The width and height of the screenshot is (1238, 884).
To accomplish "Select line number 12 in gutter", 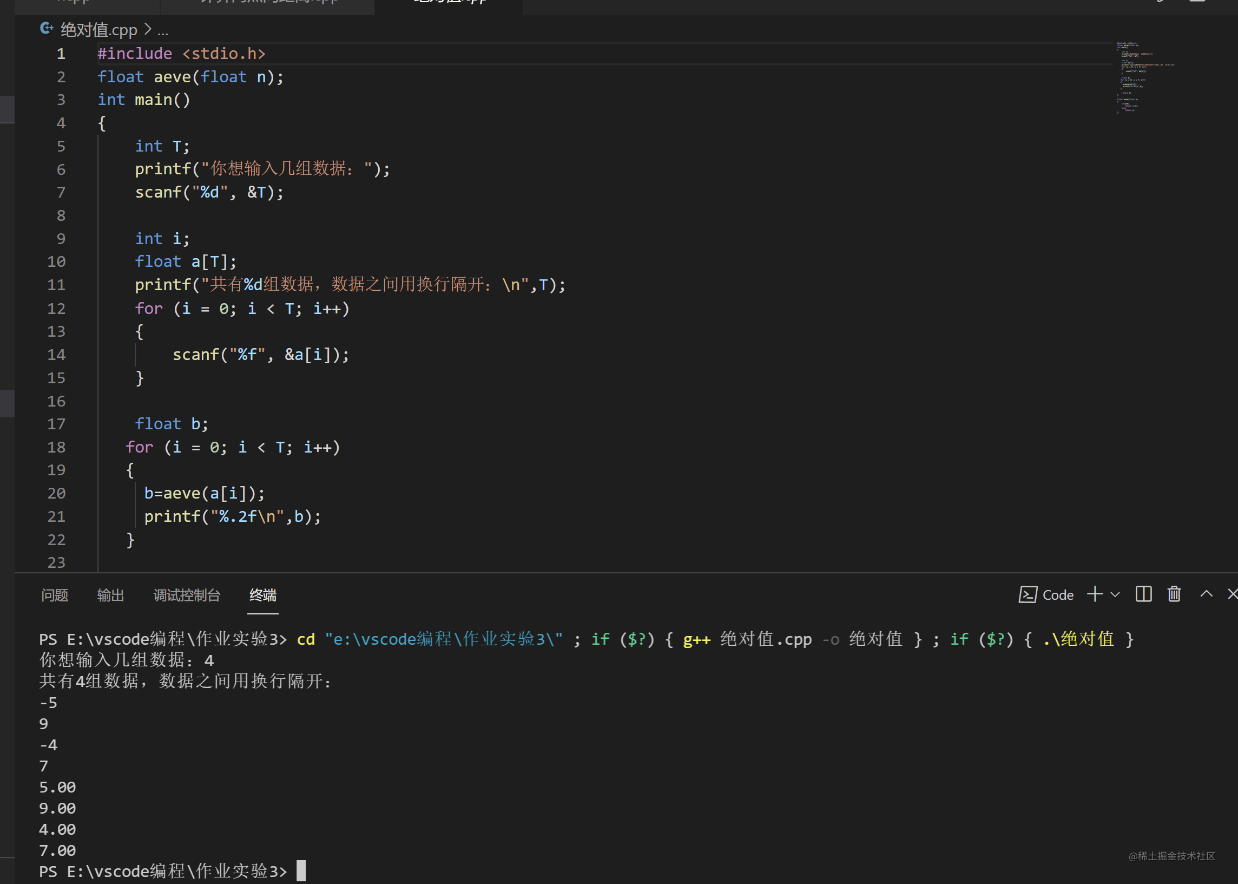I will point(56,309).
